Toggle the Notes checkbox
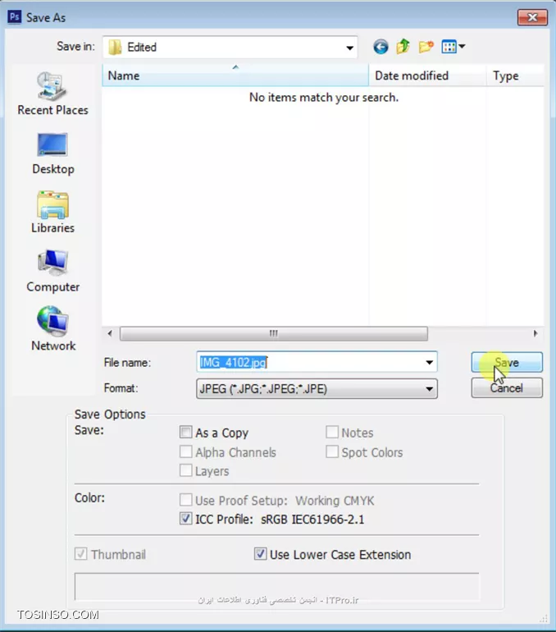556x632 pixels. click(332, 432)
